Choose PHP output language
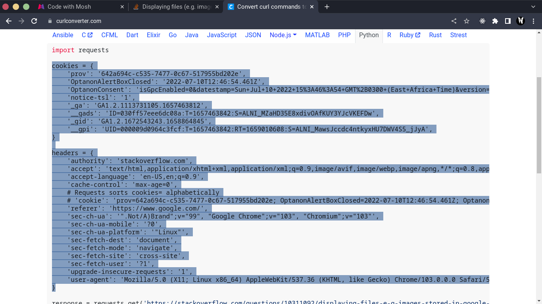The height and width of the screenshot is (304, 542). [x=344, y=35]
